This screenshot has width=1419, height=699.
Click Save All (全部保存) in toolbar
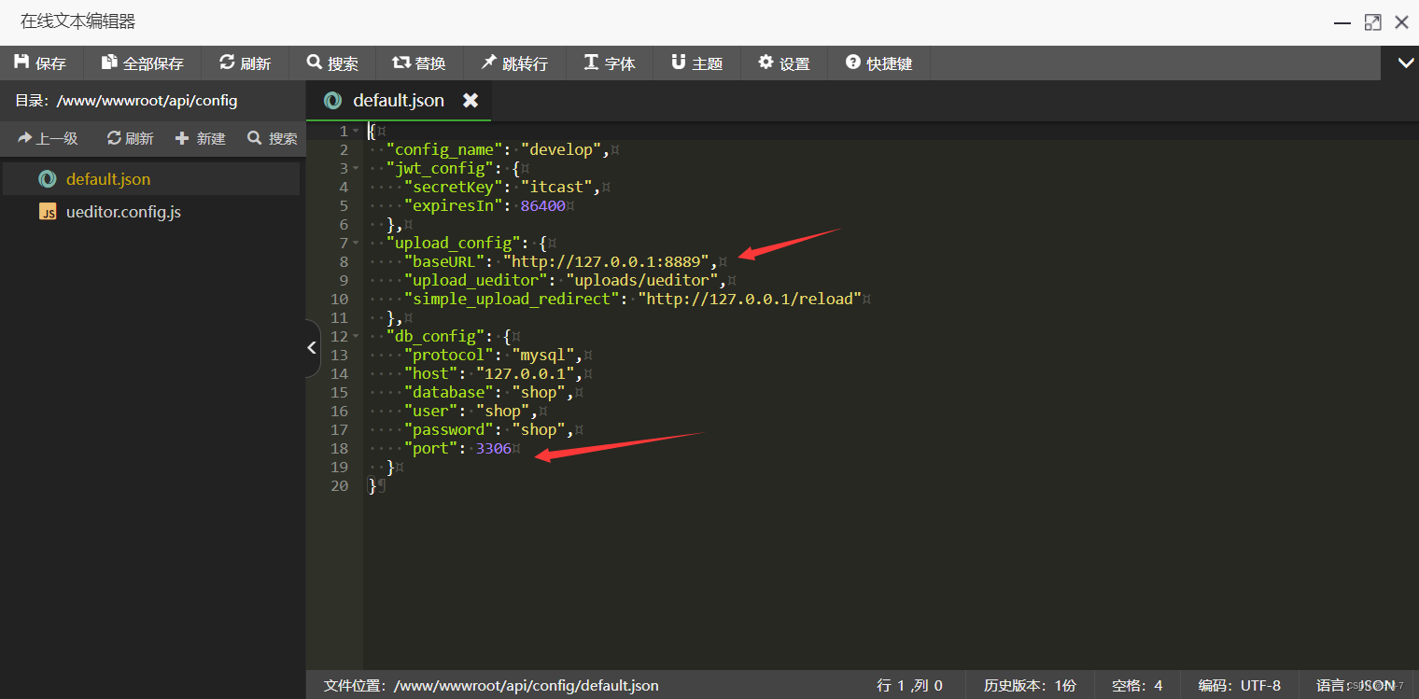coord(143,63)
